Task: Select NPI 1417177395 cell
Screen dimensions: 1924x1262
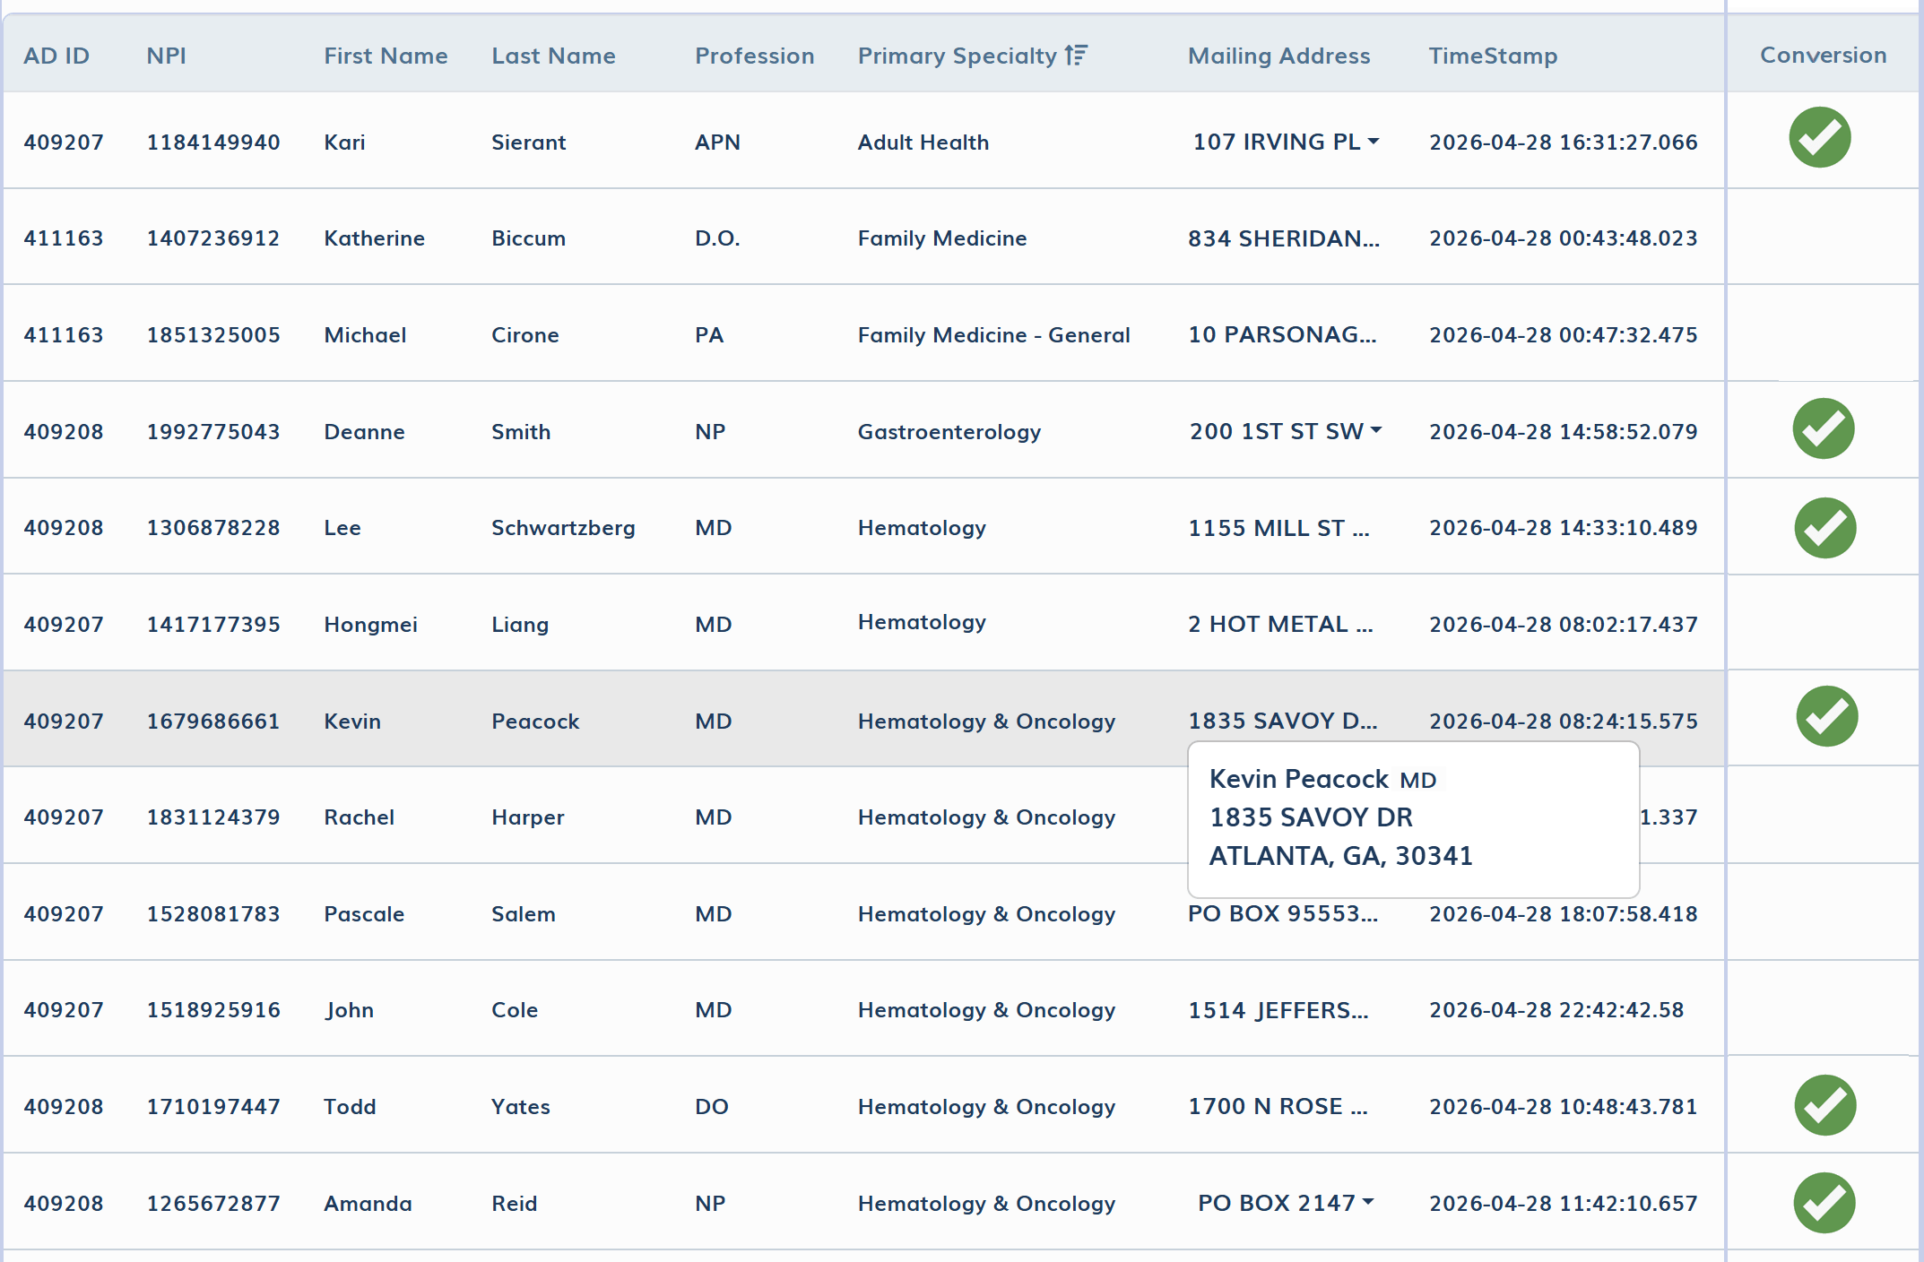Action: pos(213,624)
